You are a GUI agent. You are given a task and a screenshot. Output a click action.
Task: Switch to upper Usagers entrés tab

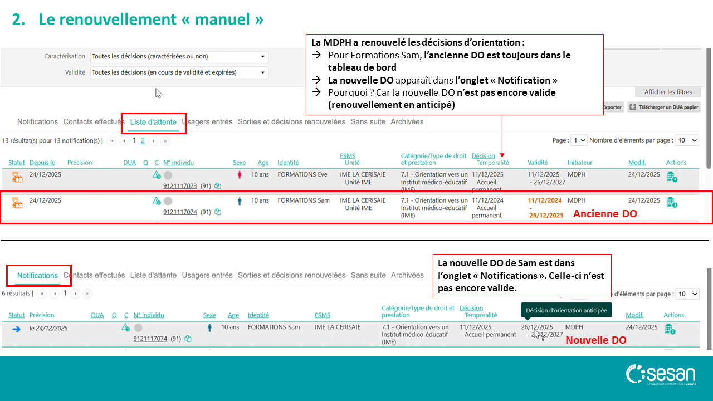click(x=208, y=121)
